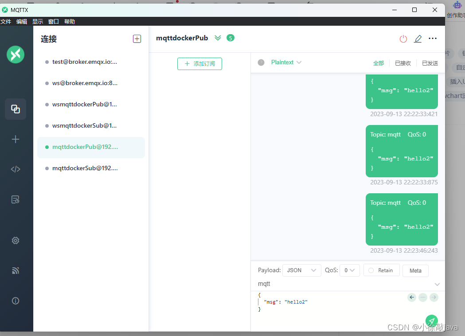Open the Log page in the sidebar

tap(16, 199)
